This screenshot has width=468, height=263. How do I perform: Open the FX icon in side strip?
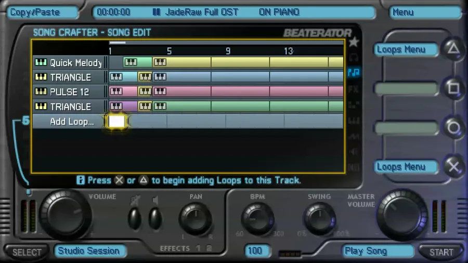(x=354, y=89)
